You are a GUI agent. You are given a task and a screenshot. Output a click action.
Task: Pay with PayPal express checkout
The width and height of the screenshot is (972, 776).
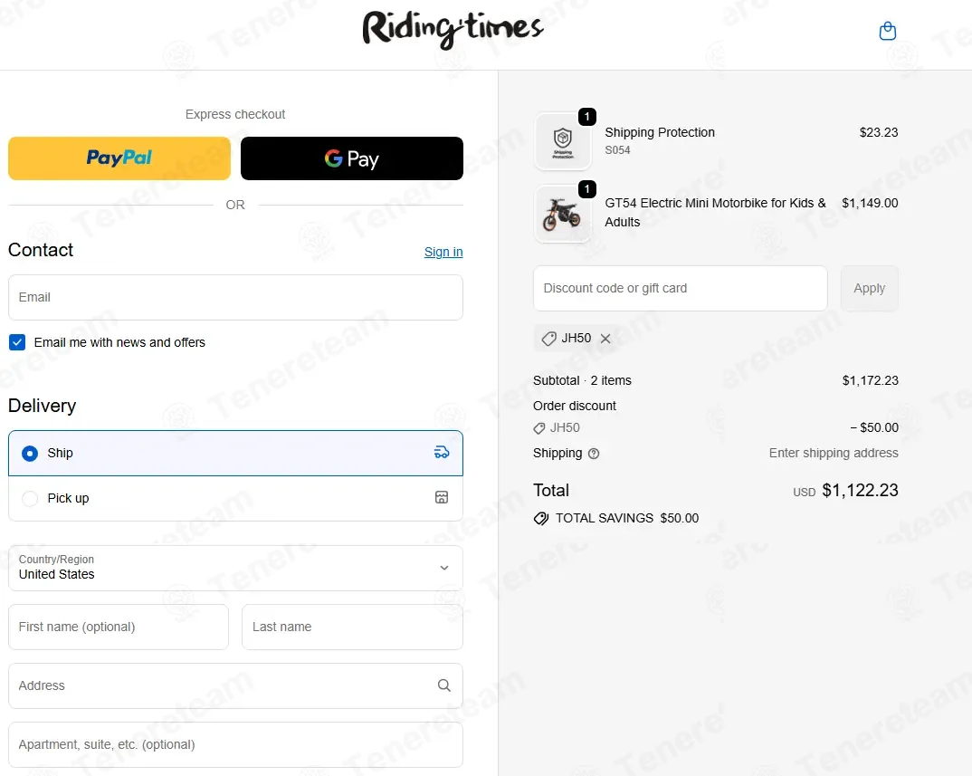click(119, 158)
